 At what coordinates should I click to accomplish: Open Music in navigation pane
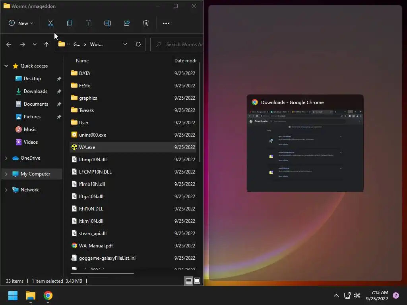[x=30, y=129]
